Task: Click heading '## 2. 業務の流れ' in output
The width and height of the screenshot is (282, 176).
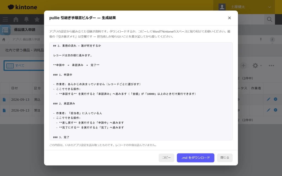Action: click(x=77, y=46)
